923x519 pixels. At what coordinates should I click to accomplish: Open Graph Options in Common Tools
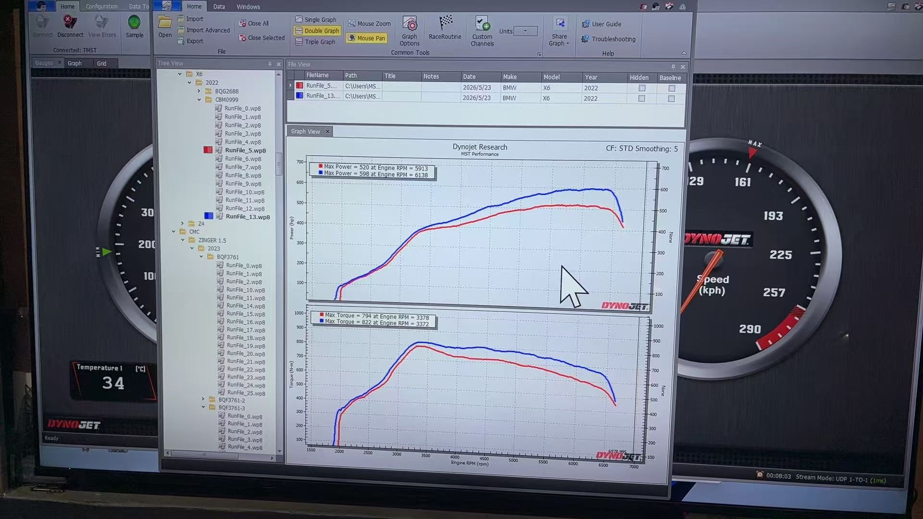point(410,31)
